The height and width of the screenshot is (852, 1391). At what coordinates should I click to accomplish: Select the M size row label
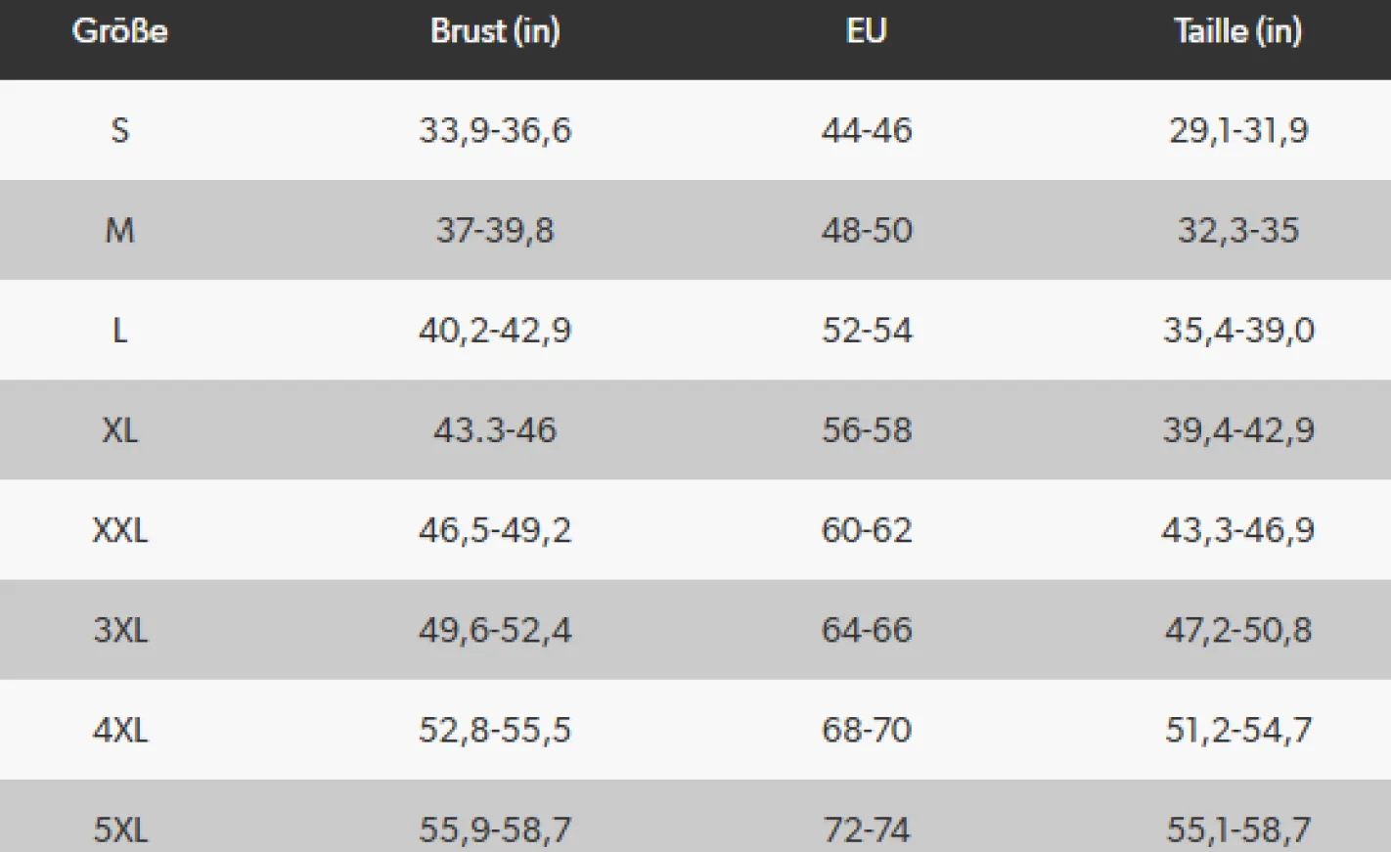click(119, 231)
